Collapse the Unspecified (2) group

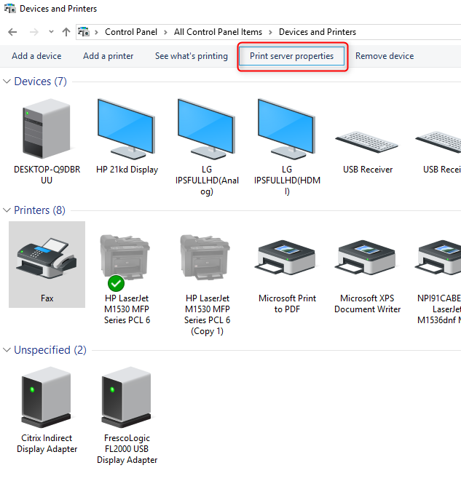tap(7, 350)
